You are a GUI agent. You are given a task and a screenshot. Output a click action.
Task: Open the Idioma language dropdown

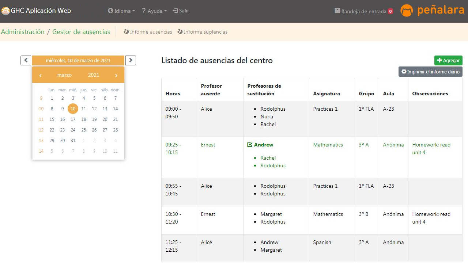(x=121, y=11)
